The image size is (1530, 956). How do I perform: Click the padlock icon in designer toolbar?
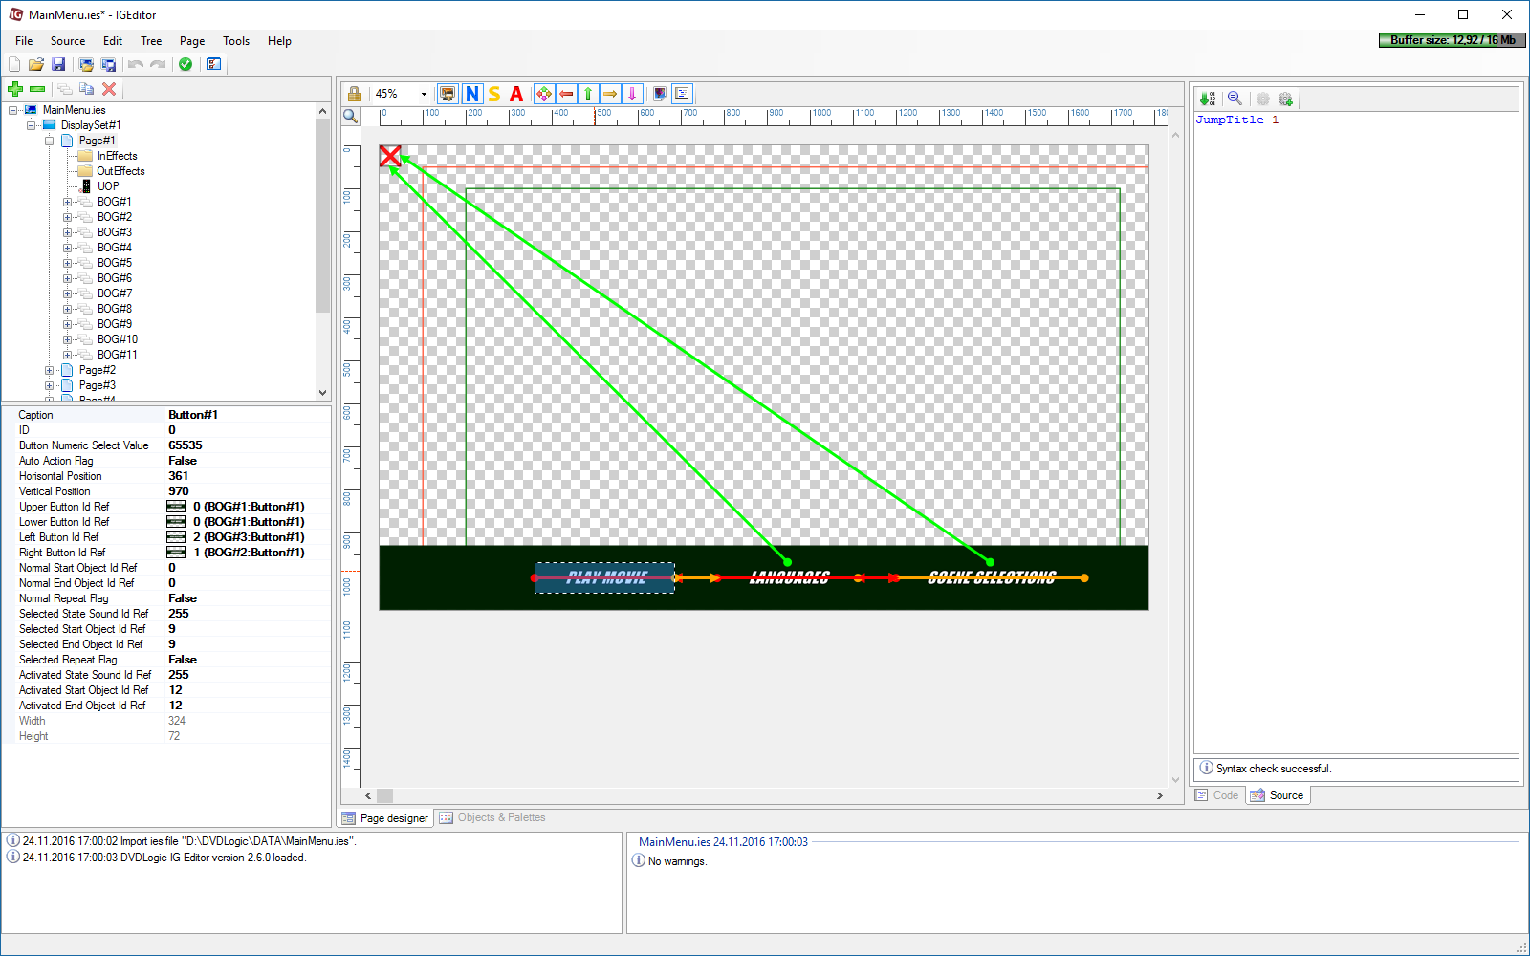coord(354,94)
